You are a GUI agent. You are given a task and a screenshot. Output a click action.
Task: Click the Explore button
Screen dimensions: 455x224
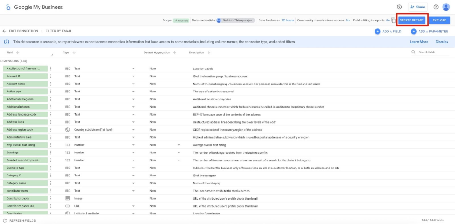tap(439, 20)
